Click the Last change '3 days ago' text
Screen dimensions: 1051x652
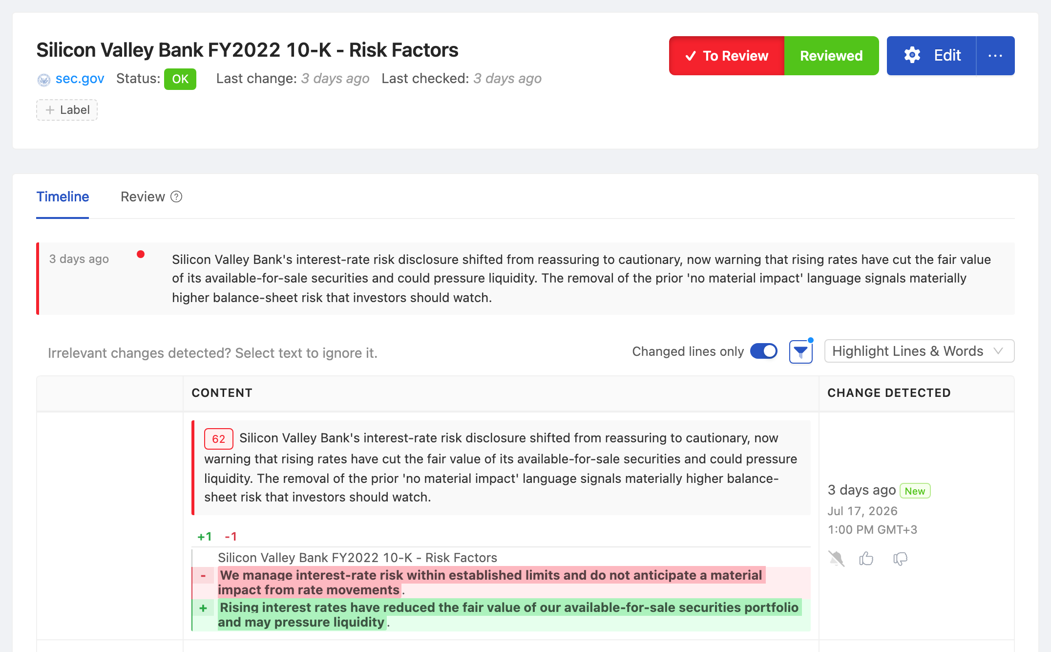335,79
